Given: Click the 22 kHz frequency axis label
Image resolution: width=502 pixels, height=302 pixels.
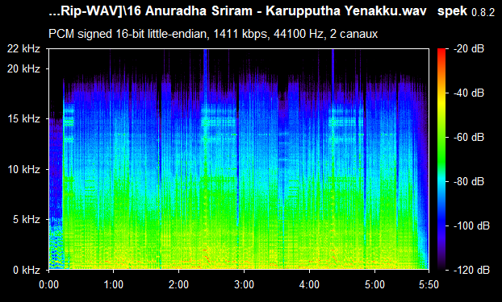Looking at the screenshot, I should pos(23,49).
